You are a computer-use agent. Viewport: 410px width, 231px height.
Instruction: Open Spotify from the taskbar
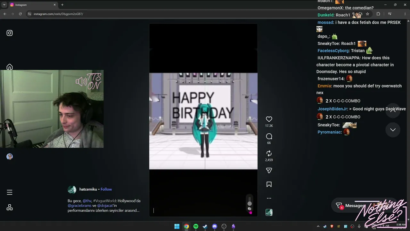point(196,227)
